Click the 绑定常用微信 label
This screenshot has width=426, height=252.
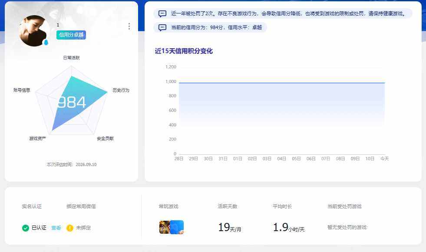pyautogui.click(x=81, y=206)
